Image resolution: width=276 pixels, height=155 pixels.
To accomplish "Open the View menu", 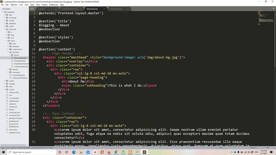I will pos(26,5).
